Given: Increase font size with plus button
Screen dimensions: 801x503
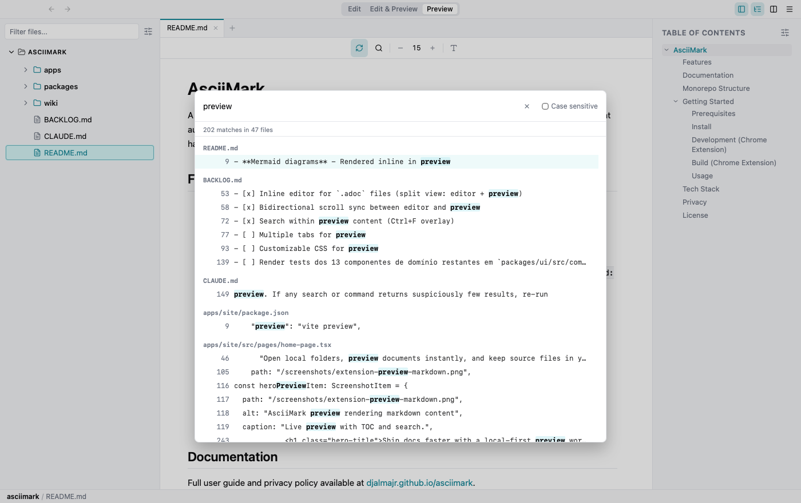Looking at the screenshot, I should pos(433,48).
